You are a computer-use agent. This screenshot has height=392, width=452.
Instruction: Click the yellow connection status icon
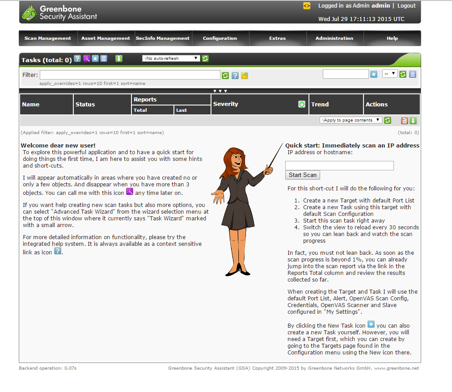click(307, 6)
